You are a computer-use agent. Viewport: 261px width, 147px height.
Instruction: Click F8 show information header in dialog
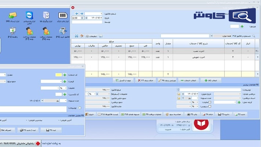pyautogui.click(x=76, y=116)
